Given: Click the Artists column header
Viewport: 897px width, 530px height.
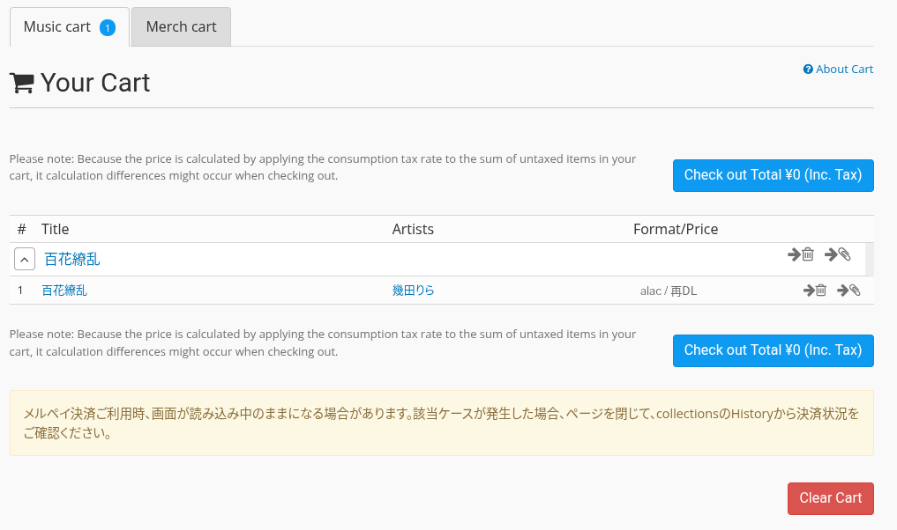Looking at the screenshot, I should (x=413, y=229).
